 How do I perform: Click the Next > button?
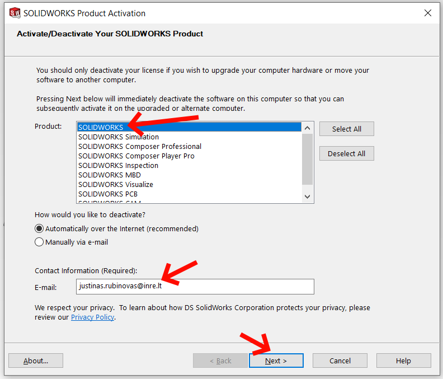click(276, 361)
